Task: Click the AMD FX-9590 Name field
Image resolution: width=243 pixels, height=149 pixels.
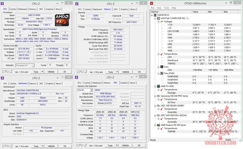Action: coord(34,15)
